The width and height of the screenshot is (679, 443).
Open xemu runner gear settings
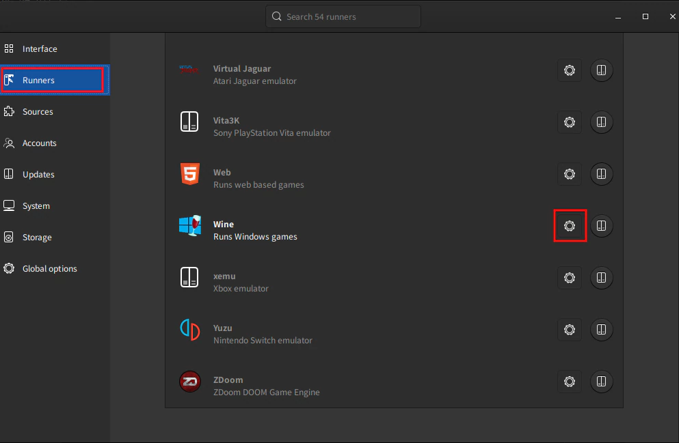(569, 278)
